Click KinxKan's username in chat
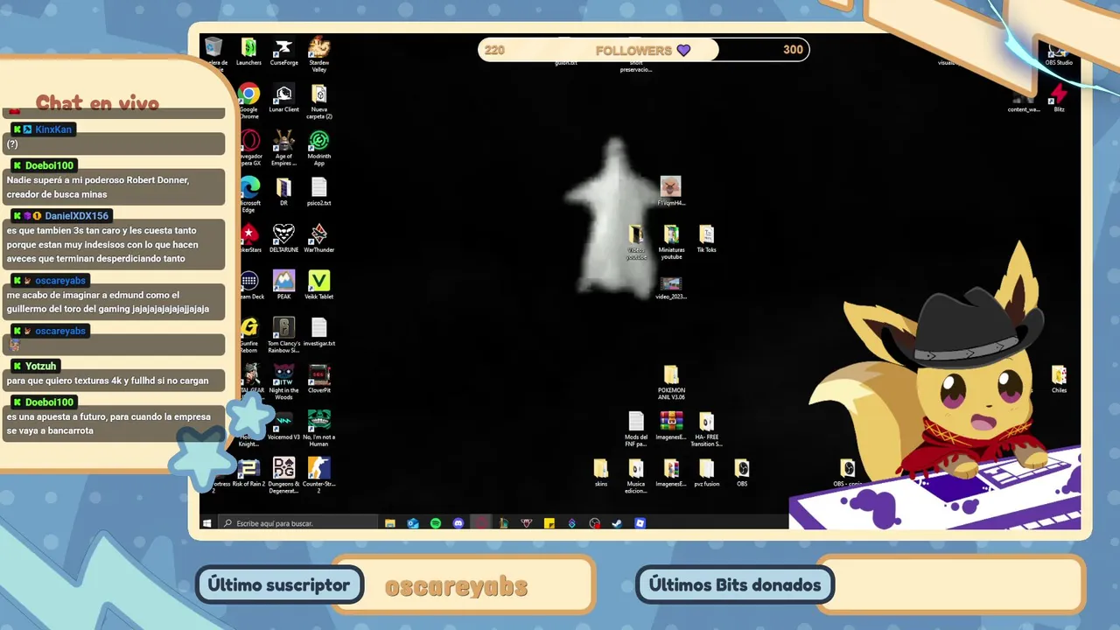1120x630 pixels. (53, 129)
